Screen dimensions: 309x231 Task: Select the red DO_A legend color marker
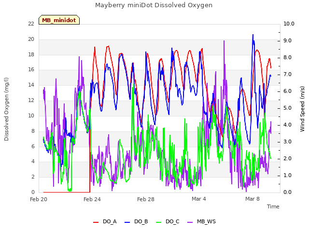point(96,222)
